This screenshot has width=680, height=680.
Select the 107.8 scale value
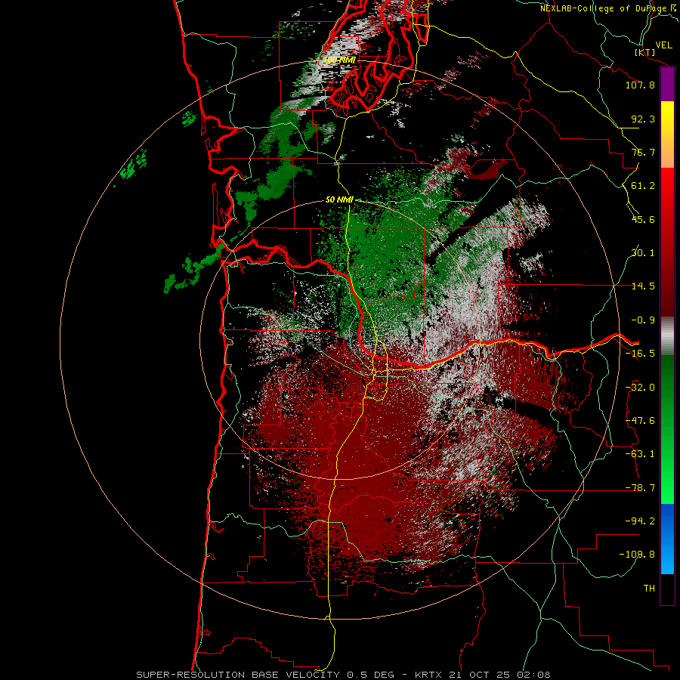(640, 85)
